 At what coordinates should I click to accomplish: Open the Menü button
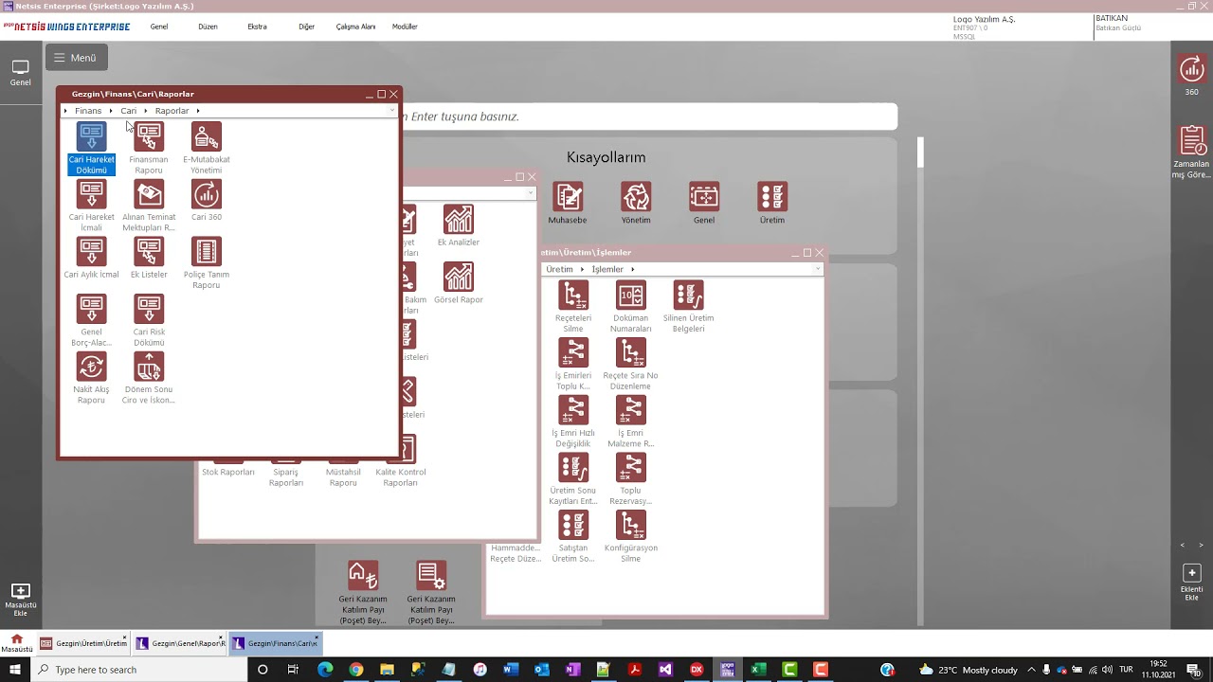click(x=76, y=58)
